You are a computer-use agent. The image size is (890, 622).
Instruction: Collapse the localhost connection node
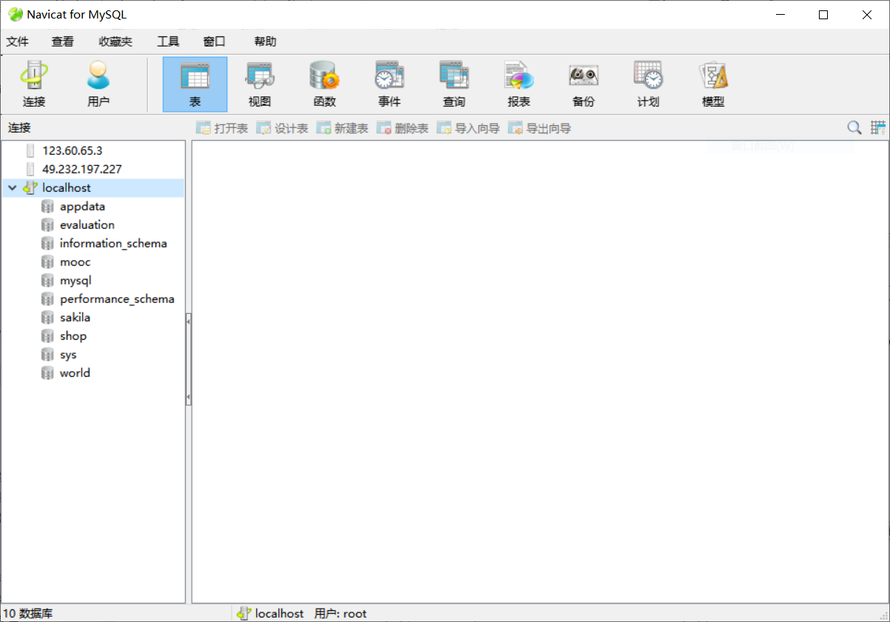click(12, 188)
